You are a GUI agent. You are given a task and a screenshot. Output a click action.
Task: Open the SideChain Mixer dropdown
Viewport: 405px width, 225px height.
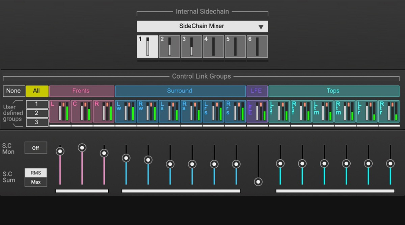coord(202,26)
